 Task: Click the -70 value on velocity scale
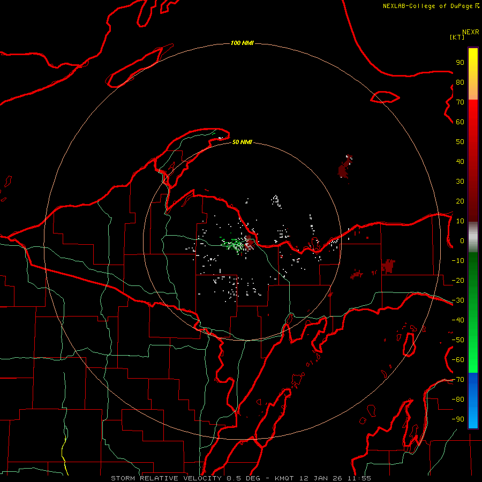[x=458, y=380]
